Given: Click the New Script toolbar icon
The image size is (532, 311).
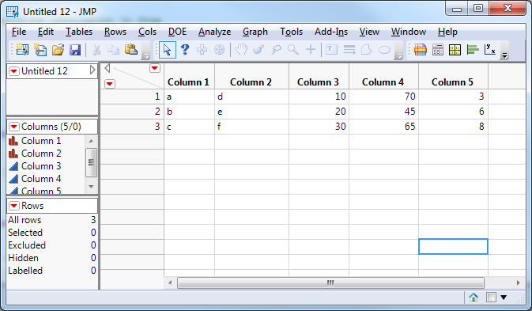Looking at the screenshot, I should pyautogui.click(x=40, y=50).
